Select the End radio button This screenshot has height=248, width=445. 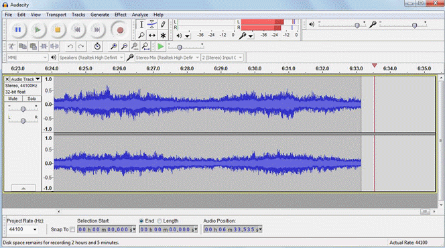(x=141, y=221)
